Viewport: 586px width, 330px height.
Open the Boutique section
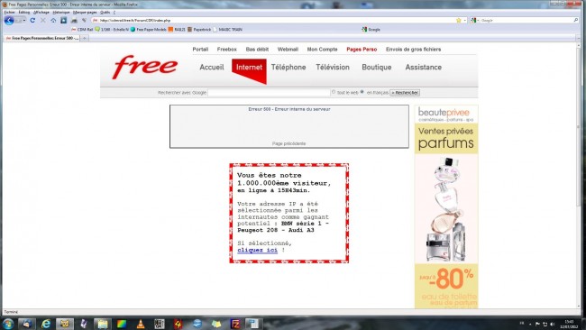pyautogui.click(x=377, y=68)
